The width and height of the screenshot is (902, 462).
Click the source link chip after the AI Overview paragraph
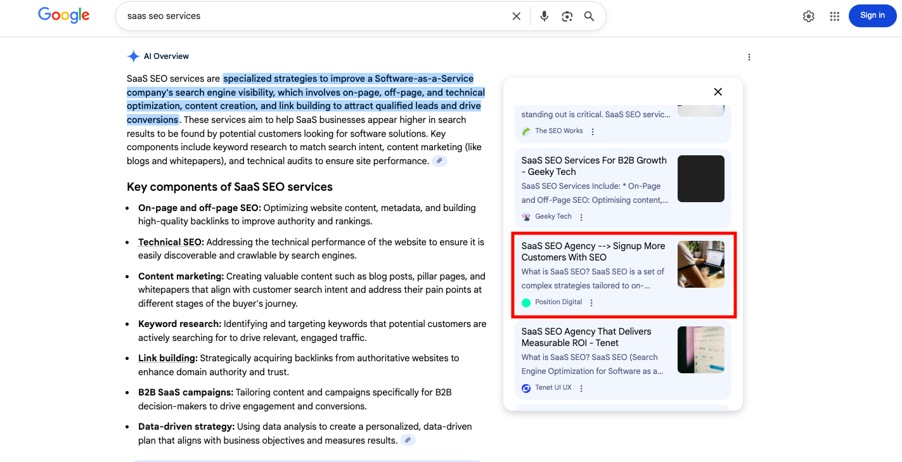pyautogui.click(x=439, y=160)
